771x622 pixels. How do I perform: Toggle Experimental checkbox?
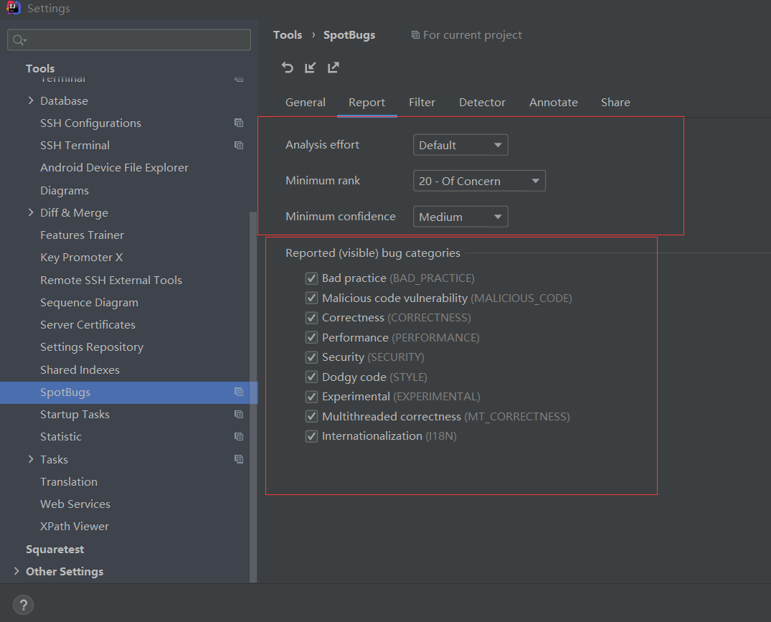click(311, 396)
